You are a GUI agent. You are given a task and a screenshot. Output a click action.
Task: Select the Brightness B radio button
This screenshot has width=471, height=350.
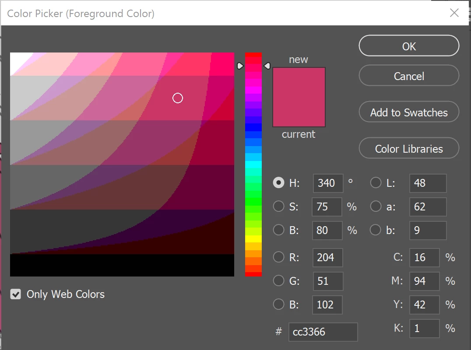[278, 230]
